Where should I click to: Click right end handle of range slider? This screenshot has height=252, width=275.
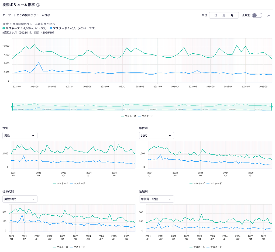(x=271, y=107)
